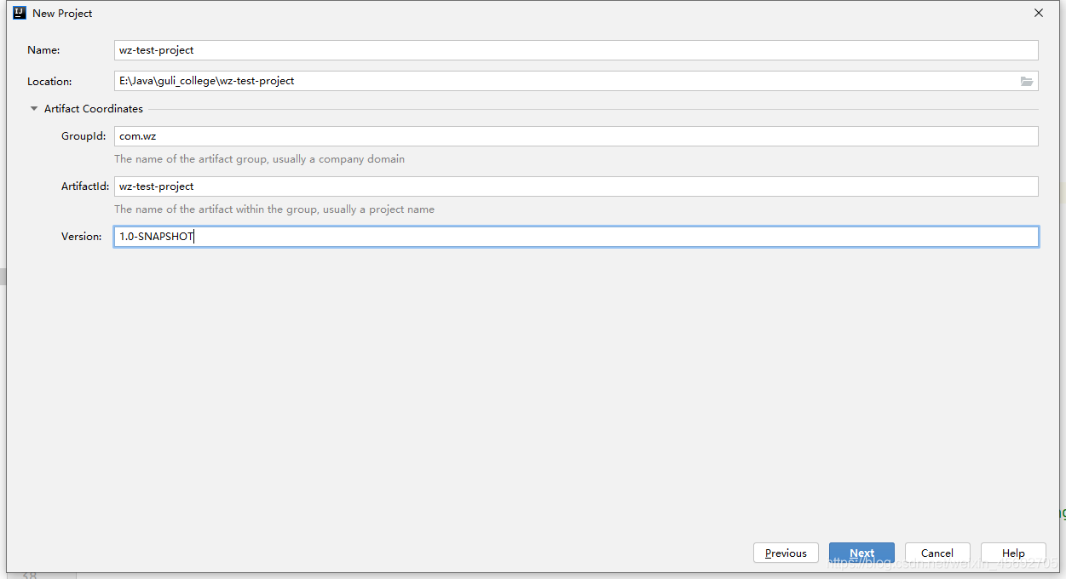Image resolution: width=1066 pixels, height=579 pixels.
Task: Go back with the Previous button
Action: tap(786, 553)
